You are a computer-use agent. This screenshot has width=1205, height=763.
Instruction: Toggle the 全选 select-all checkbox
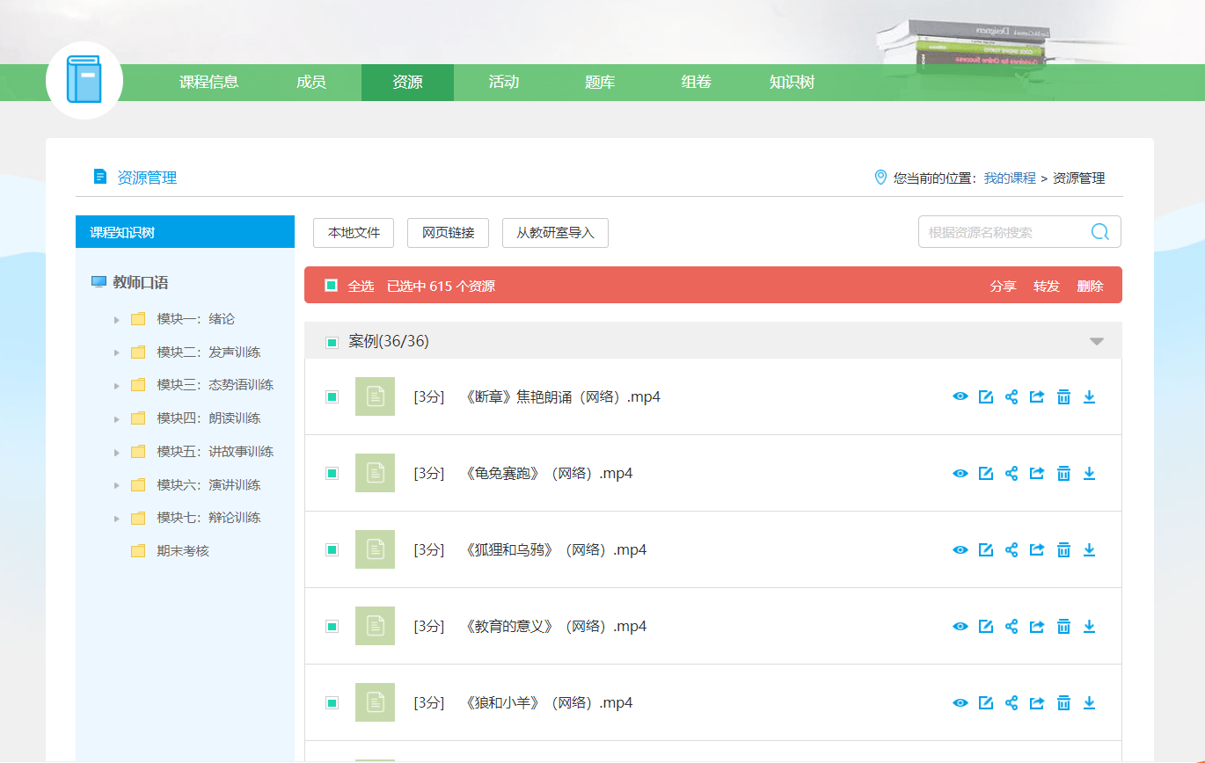(331, 286)
